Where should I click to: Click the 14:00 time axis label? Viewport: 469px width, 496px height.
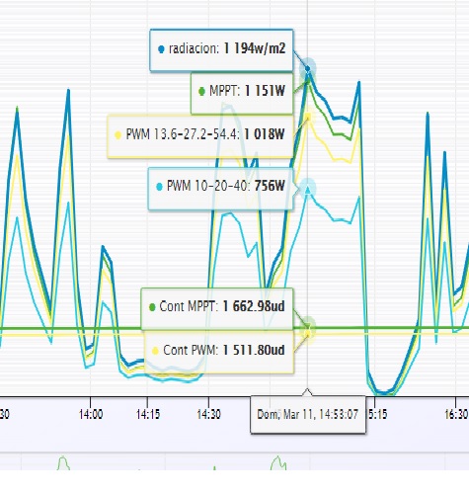(x=91, y=414)
